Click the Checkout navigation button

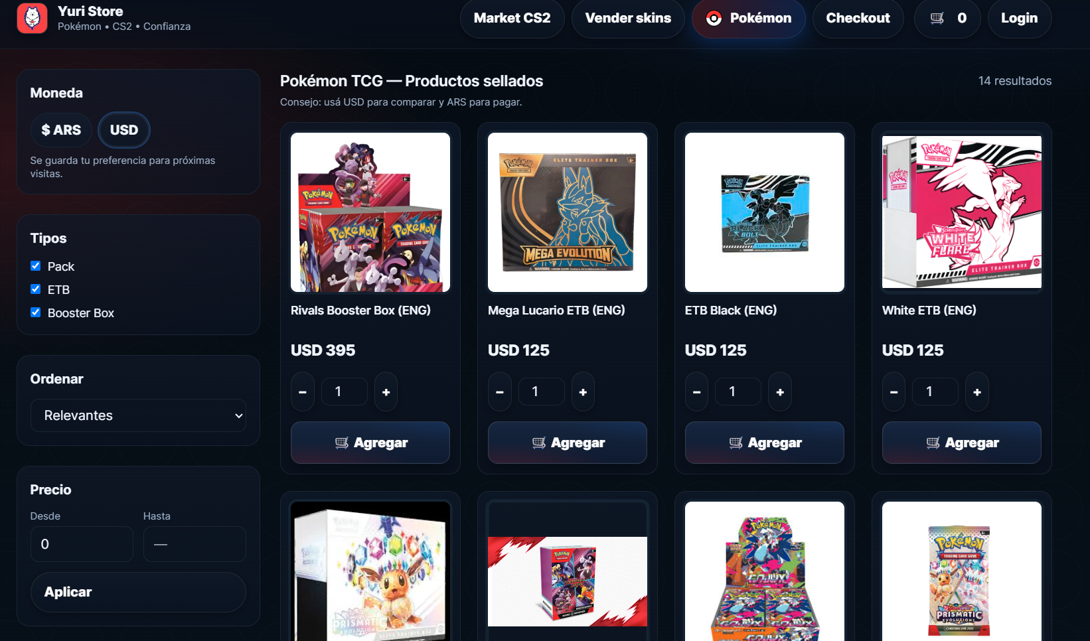pyautogui.click(x=858, y=18)
